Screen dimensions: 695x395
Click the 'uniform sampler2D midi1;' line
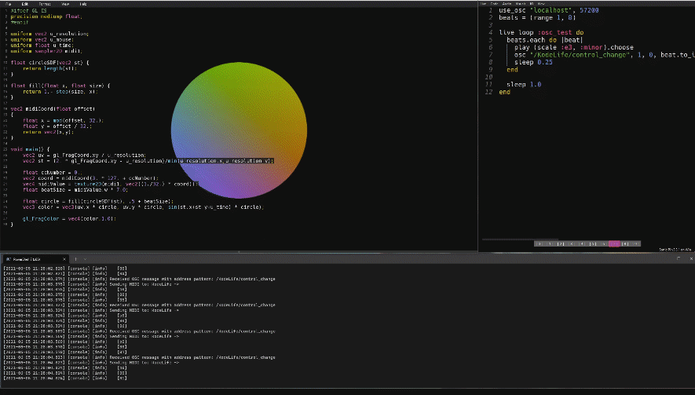tap(46, 51)
